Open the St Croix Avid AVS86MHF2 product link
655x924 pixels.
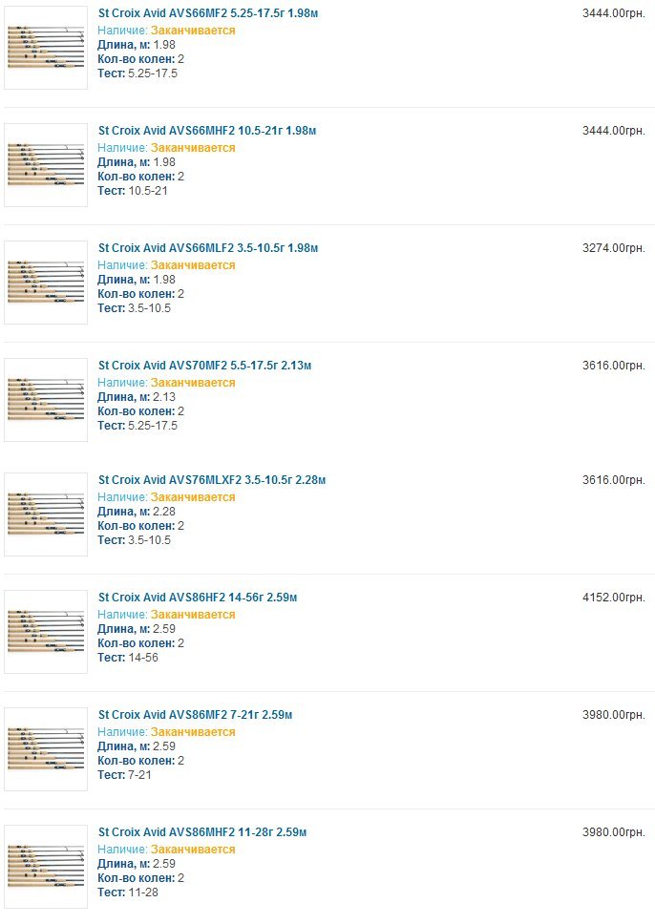(x=202, y=831)
